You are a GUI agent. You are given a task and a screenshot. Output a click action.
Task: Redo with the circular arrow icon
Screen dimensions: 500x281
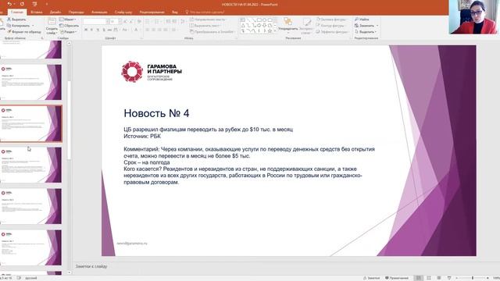22,4
